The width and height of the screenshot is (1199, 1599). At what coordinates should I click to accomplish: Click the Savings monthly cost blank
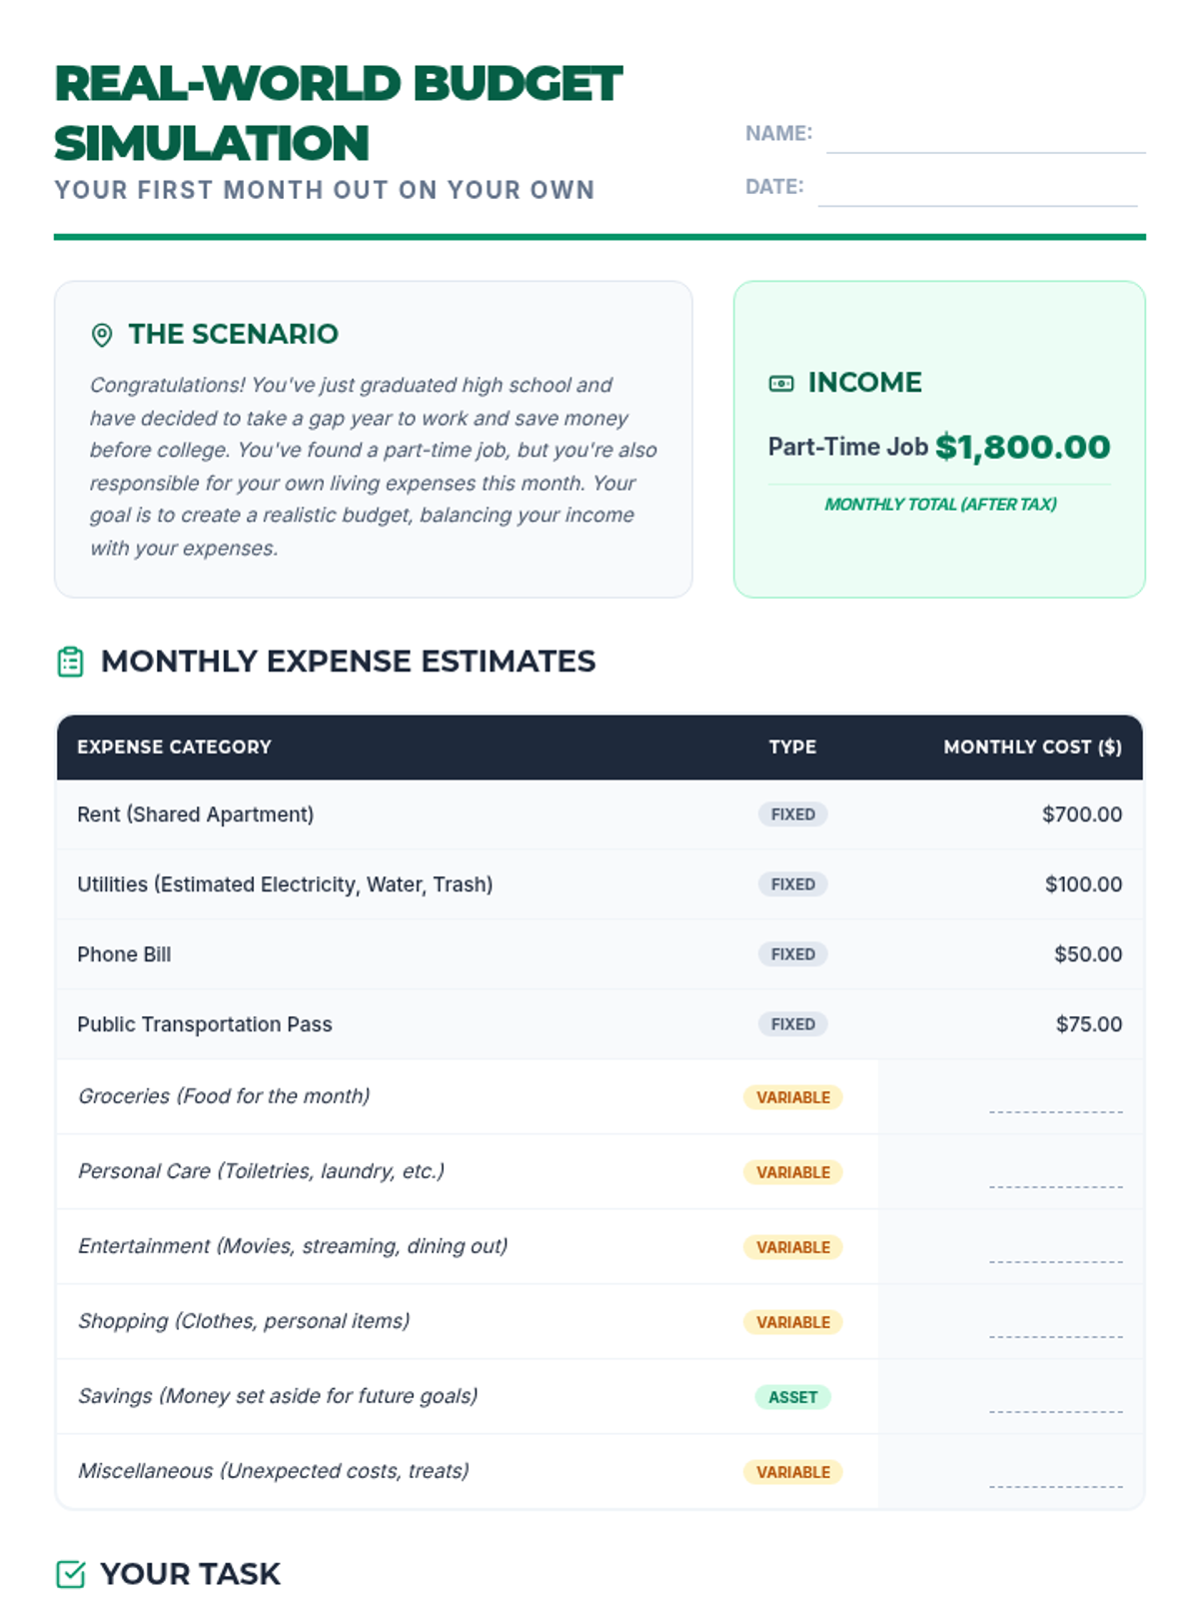click(x=1056, y=1399)
